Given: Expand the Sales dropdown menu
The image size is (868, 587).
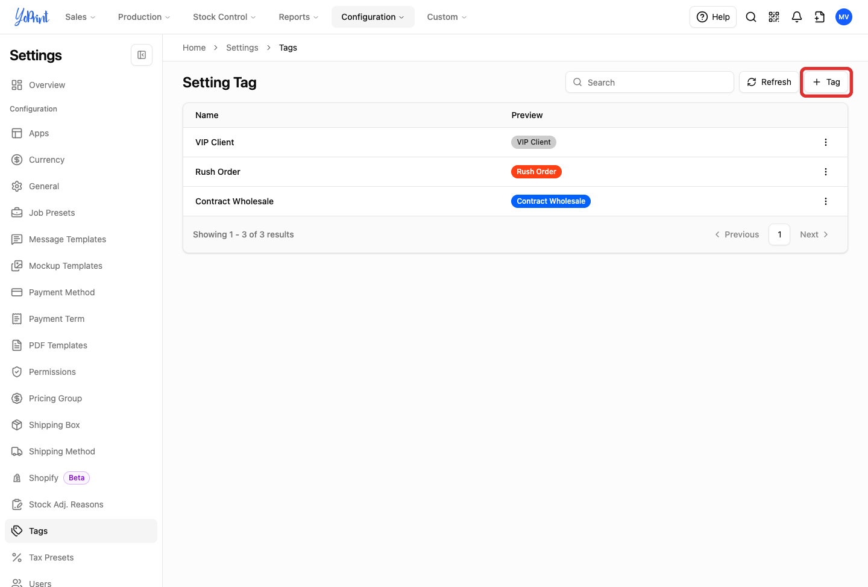Looking at the screenshot, I should 80,17.
